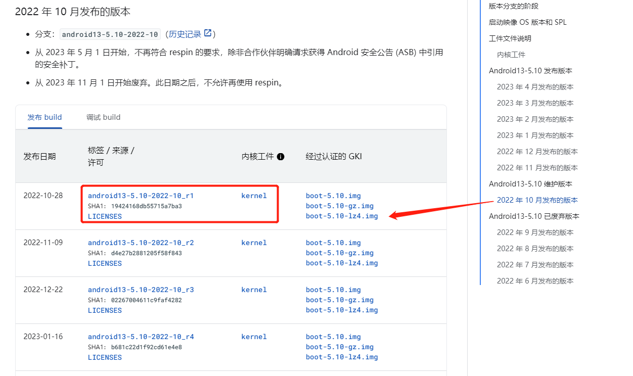This screenshot has width=633, height=376.
Task: Jump to 2023 年 1 月发布的版本
Action: click(x=535, y=135)
